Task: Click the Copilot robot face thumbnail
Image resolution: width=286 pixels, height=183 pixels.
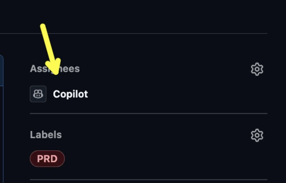Action: (x=38, y=94)
